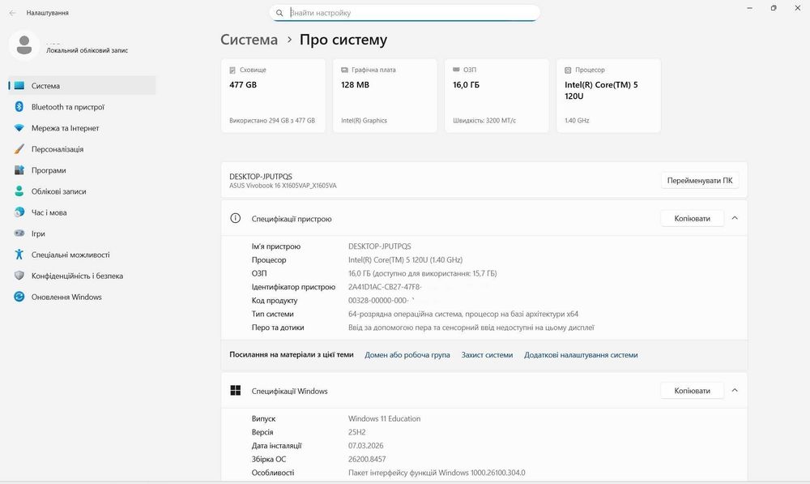
Task: Click the ОЗП memory card icon
Action: pos(456,69)
